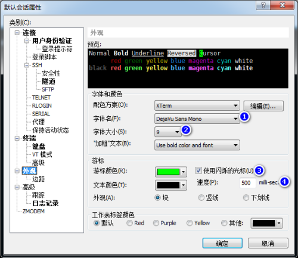Click 取消 button
The image size is (298, 258).
pyautogui.click(x=268, y=243)
